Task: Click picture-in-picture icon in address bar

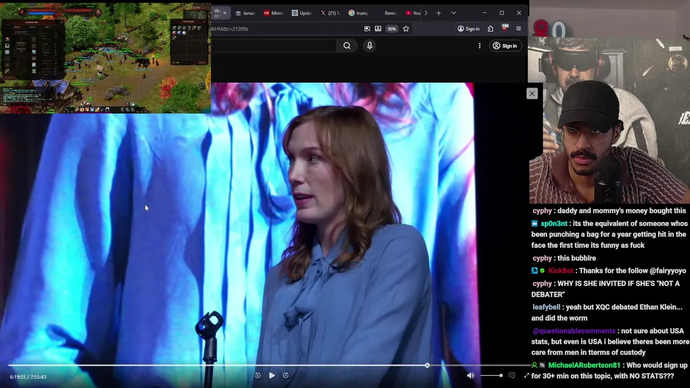Action: point(367,29)
